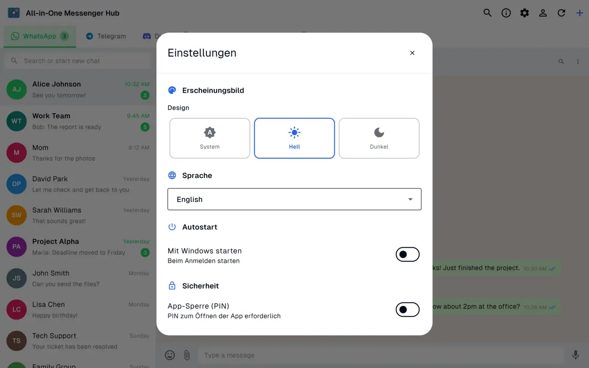Click PIN zum Öffnen der App erforderlich text

[224, 316]
